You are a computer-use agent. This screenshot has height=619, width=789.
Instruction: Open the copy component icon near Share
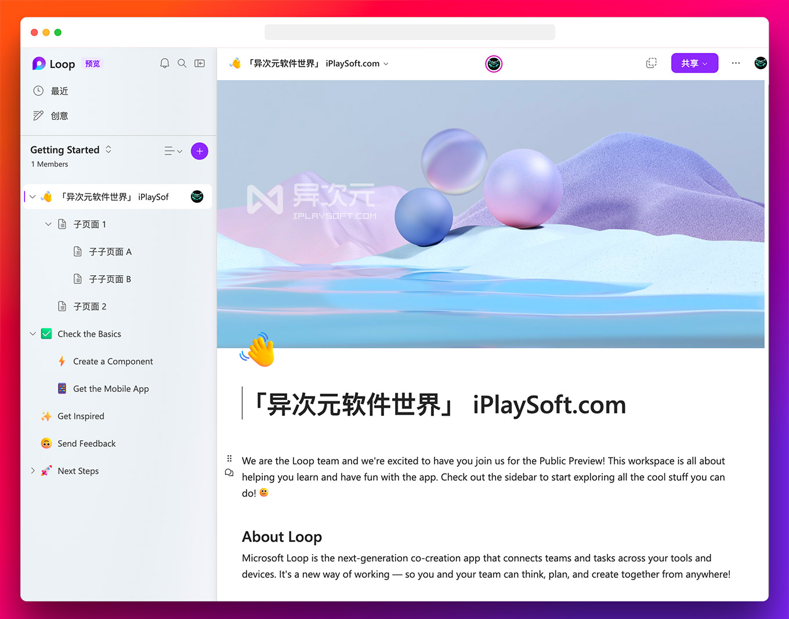(x=652, y=63)
